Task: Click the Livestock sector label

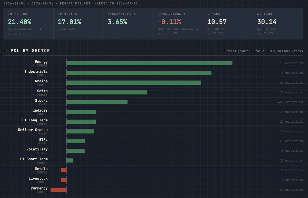Action: tap(38, 178)
